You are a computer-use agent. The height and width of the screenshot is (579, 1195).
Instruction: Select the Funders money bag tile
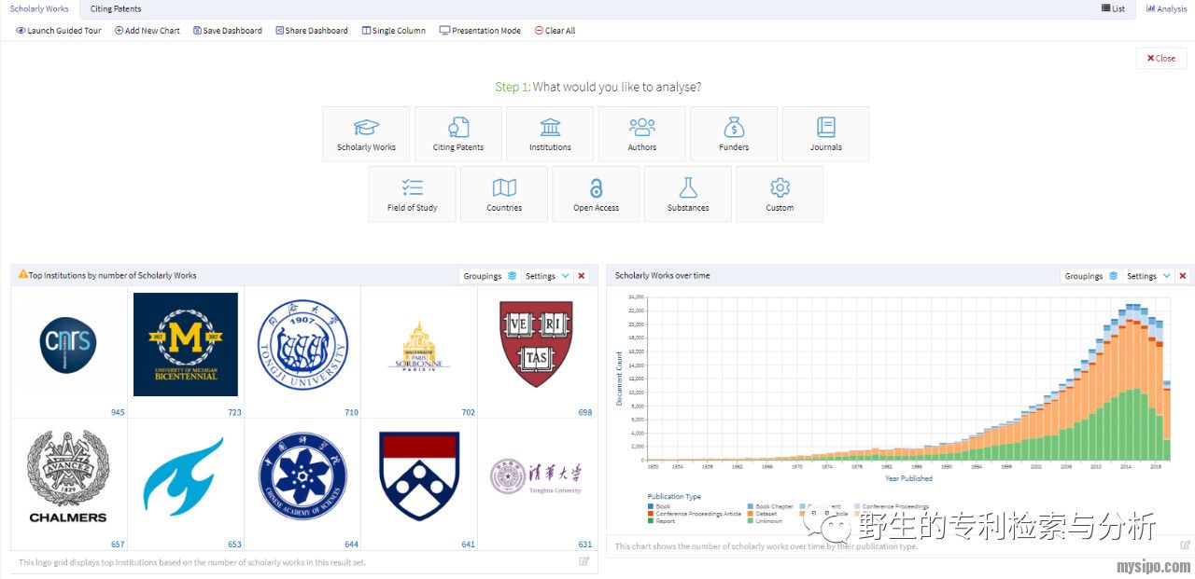(734, 134)
